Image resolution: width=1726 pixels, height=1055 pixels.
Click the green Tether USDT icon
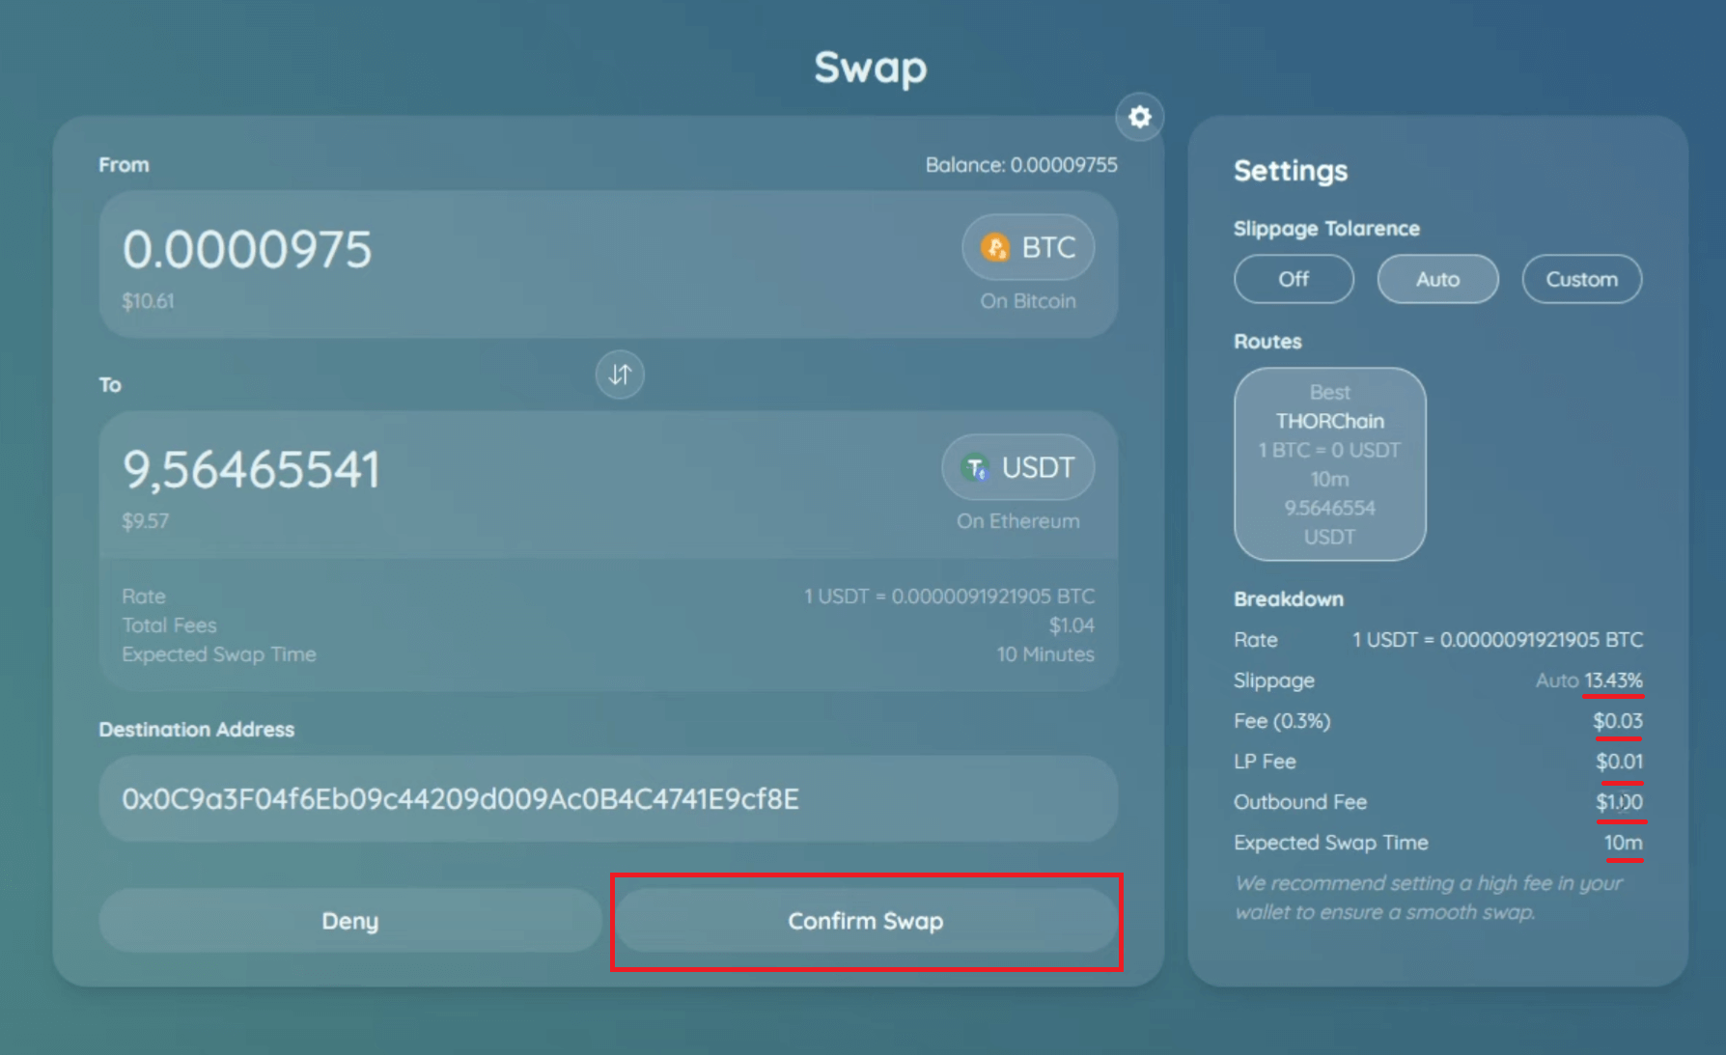pyautogui.click(x=975, y=468)
